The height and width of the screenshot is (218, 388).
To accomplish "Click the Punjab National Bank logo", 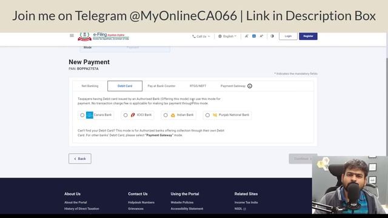I will pyautogui.click(x=215, y=115).
